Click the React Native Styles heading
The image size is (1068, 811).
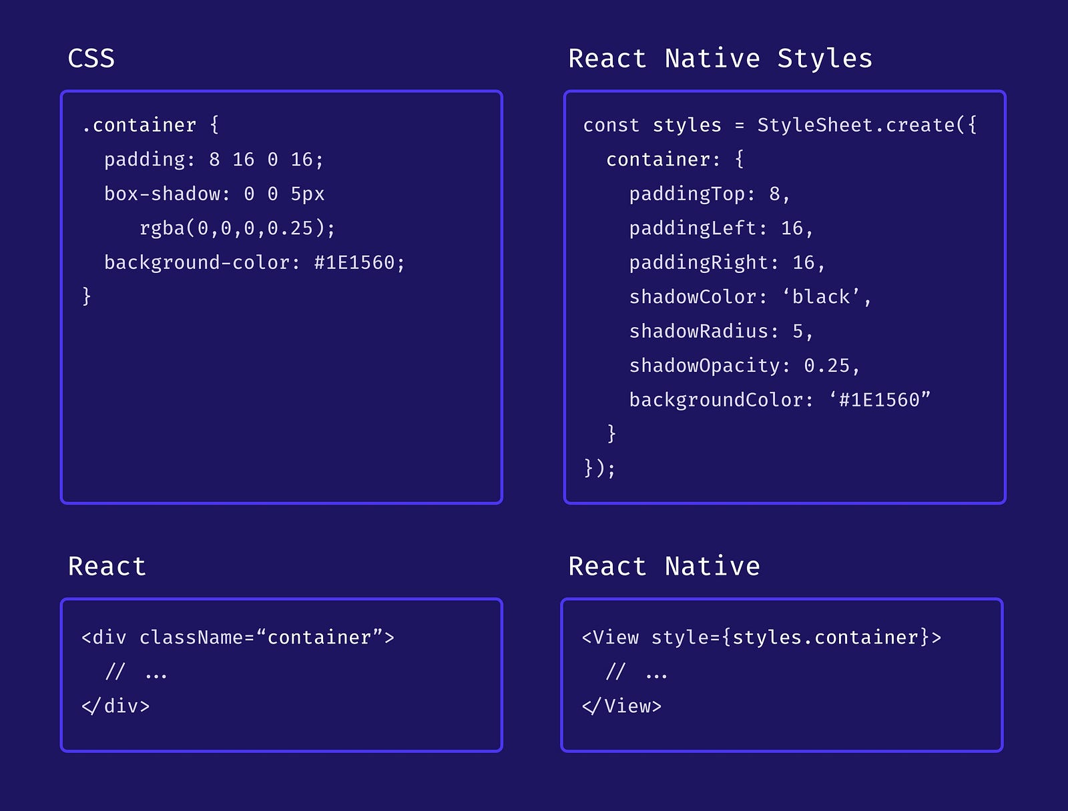click(x=720, y=59)
